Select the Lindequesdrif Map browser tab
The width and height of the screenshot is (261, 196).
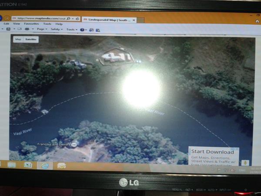107,19
